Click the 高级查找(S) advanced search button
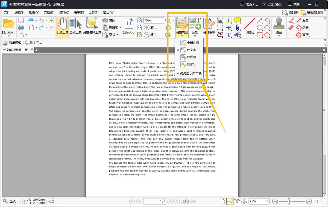This screenshot has height=207, width=328. 312,13
